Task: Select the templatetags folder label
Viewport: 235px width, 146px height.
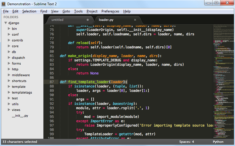Action: 22,92
